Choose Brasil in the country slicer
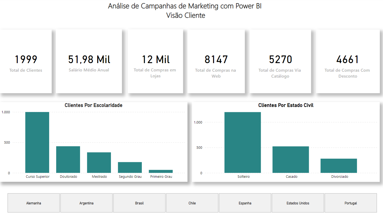This screenshot has height=214, width=383. click(x=139, y=203)
